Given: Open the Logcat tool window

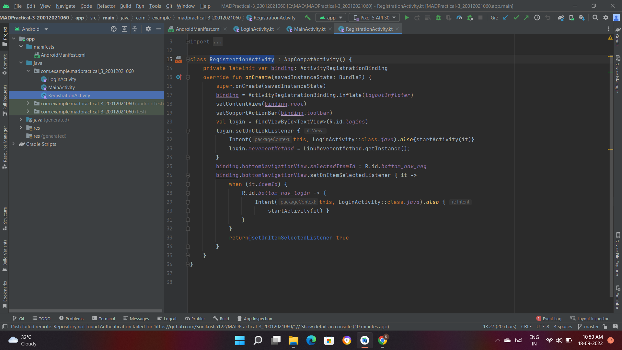Looking at the screenshot, I should tap(167, 319).
